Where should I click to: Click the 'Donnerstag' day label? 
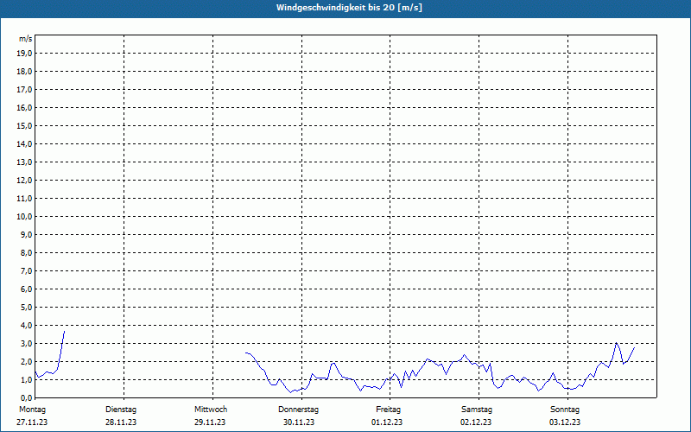tap(298, 410)
